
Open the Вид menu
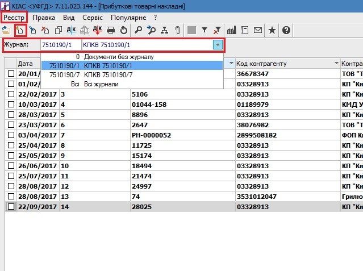point(69,18)
